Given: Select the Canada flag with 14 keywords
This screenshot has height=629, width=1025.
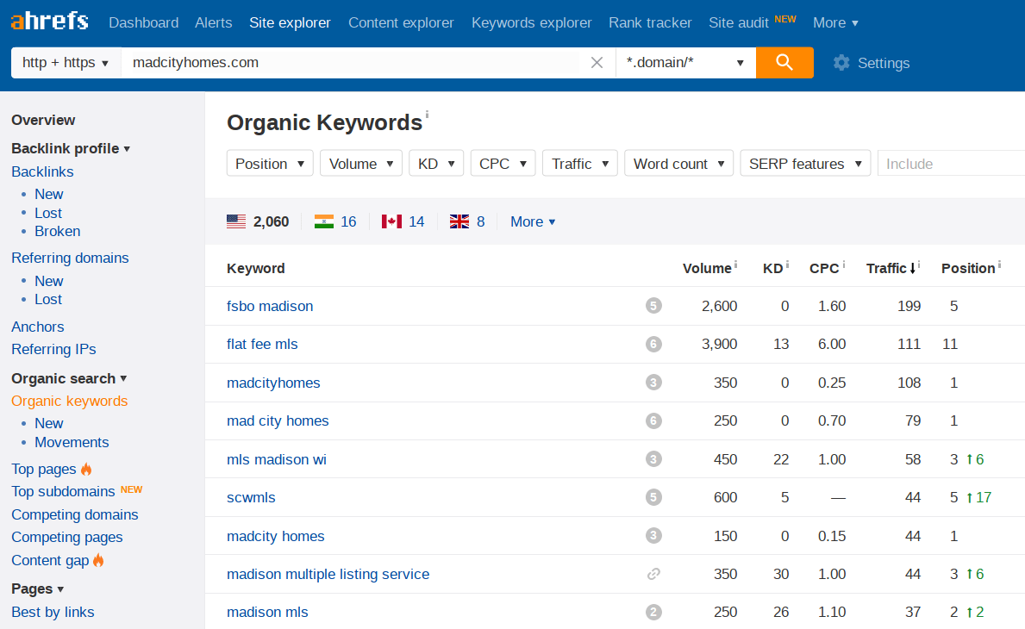Looking at the screenshot, I should pyautogui.click(x=403, y=221).
